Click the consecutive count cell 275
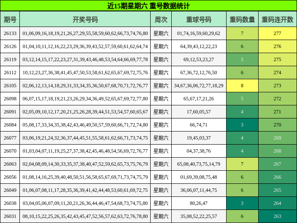This screenshot has width=297, height=223. coord(278,59)
